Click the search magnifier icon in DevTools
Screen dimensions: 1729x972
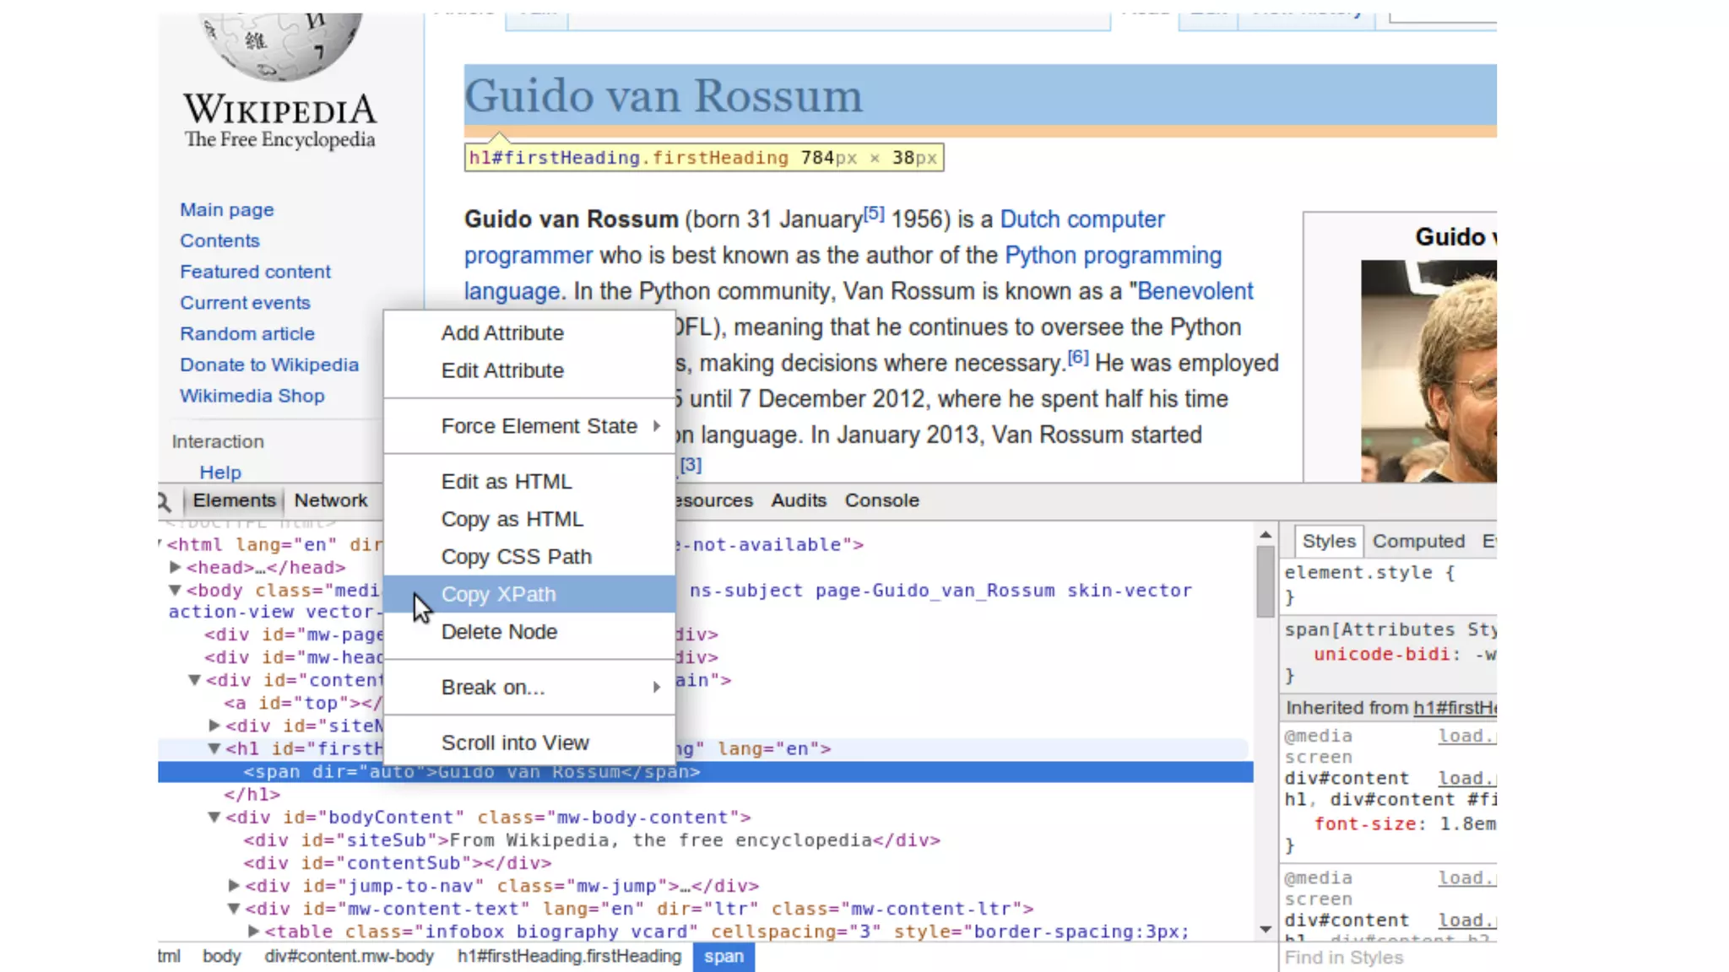[165, 501]
